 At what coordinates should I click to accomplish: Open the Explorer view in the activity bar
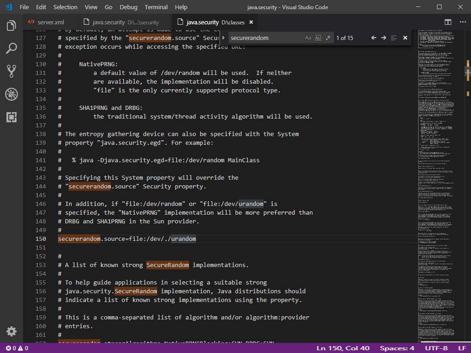[11, 26]
